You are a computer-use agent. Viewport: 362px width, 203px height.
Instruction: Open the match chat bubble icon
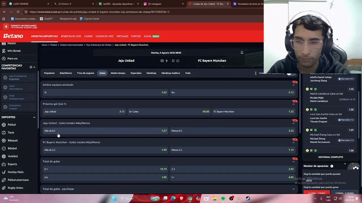(178, 61)
